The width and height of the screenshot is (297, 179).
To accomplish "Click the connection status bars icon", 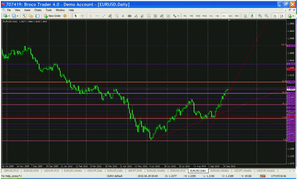I will [262, 176].
